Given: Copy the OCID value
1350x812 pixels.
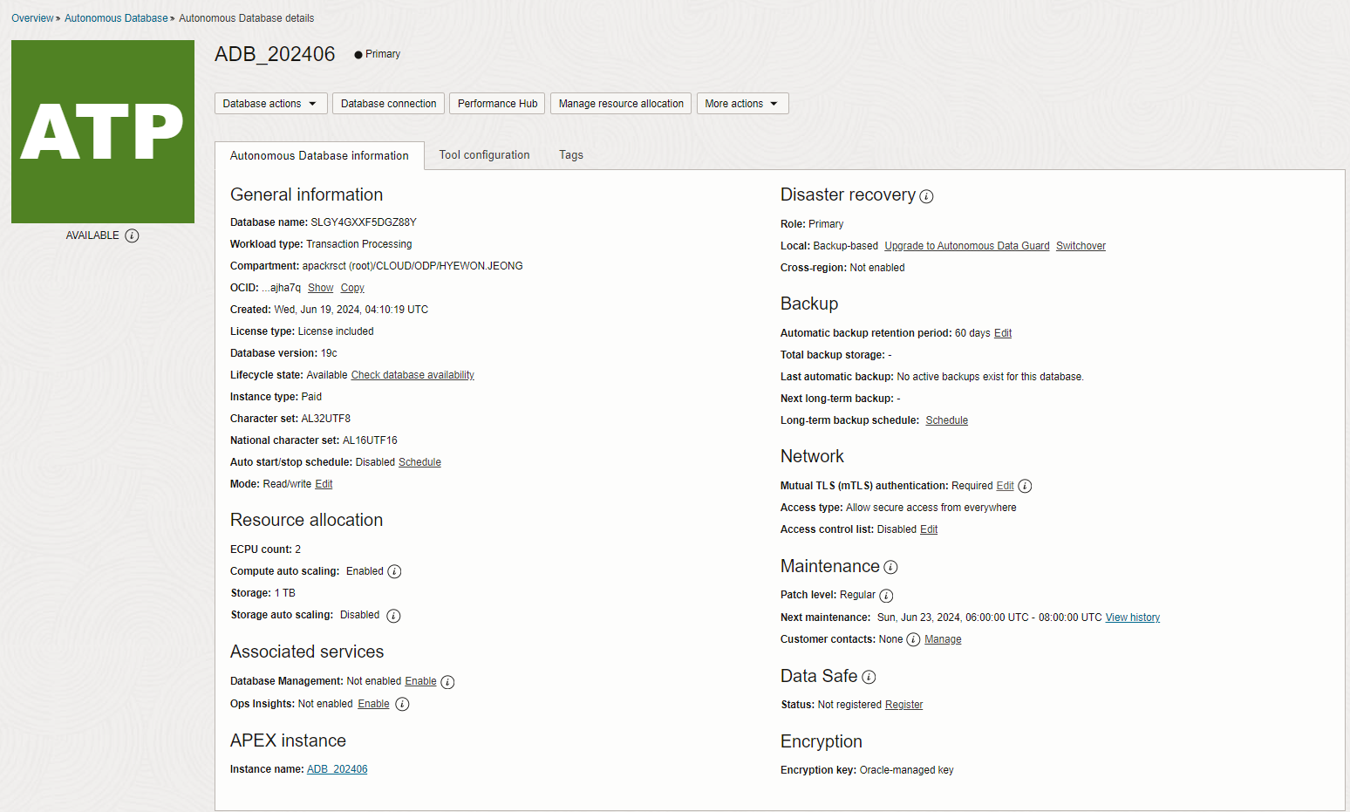Looking at the screenshot, I should (352, 288).
